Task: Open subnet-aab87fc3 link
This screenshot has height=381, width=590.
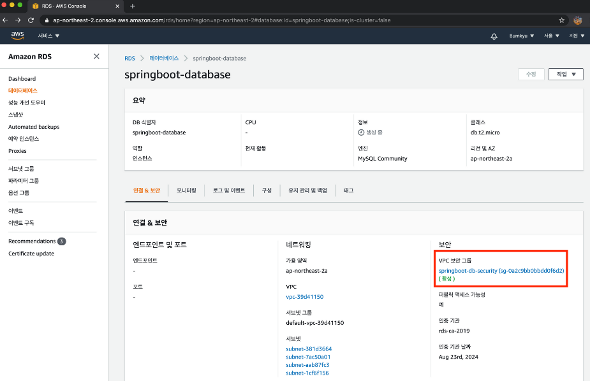Action: (307, 365)
